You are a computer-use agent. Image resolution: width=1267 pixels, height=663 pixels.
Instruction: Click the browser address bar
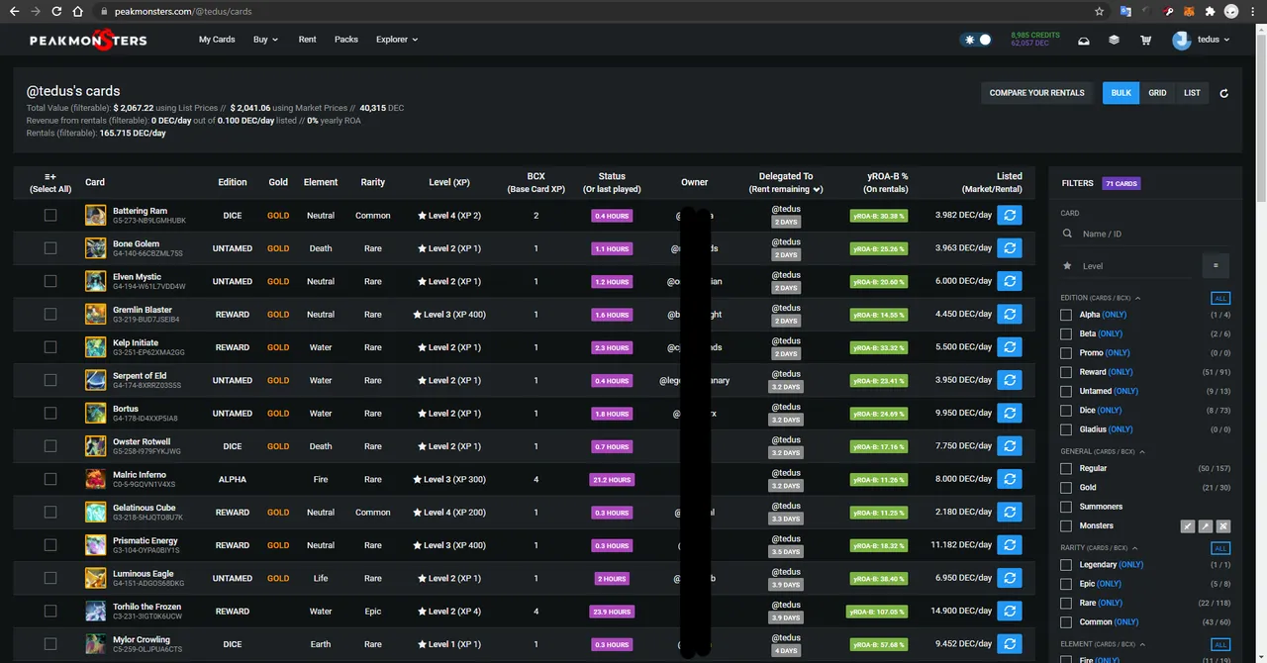pyautogui.click(x=594, y=12)
